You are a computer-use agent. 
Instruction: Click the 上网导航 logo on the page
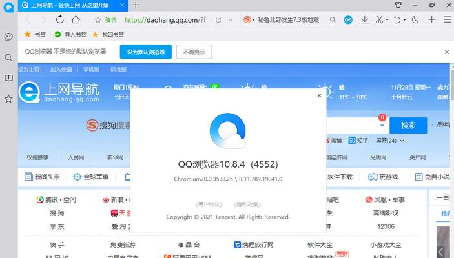59,92
